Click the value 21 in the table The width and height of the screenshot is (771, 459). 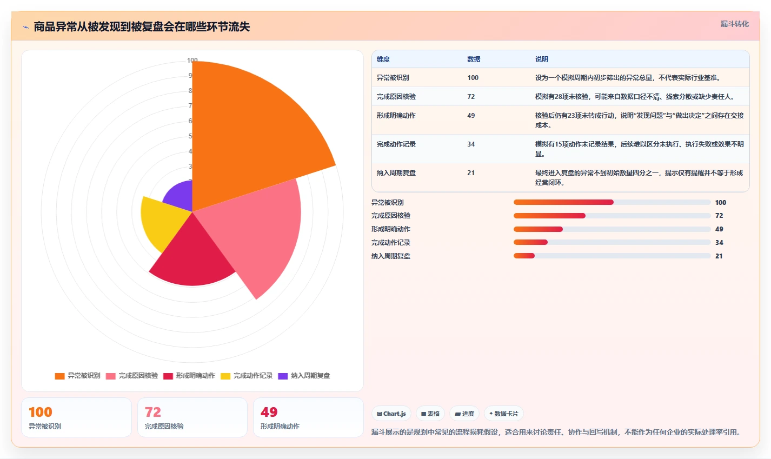coord(471,173)
